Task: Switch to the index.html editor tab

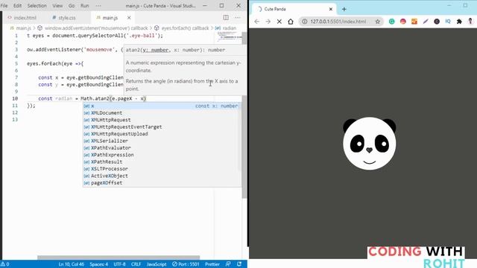Action: [22, 18]
